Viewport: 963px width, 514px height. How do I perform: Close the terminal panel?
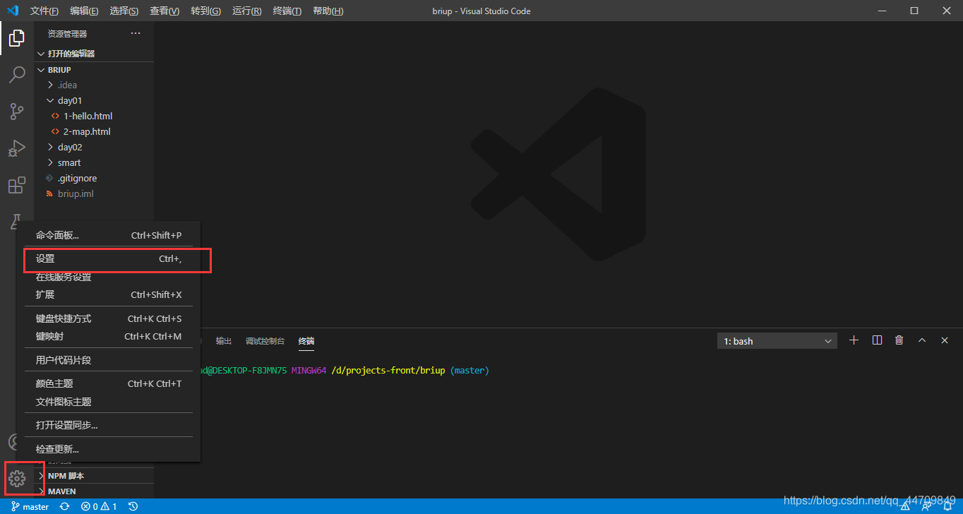(x=945, y=340)
